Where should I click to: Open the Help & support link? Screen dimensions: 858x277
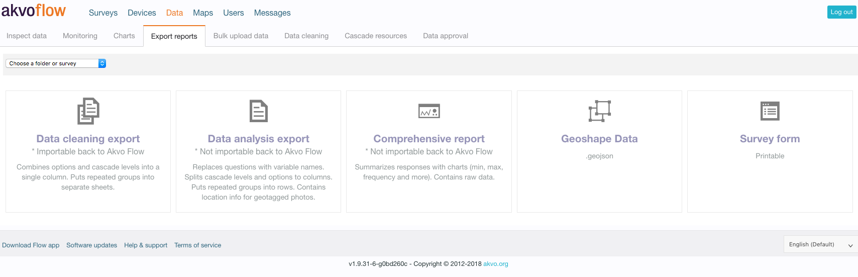tap(146, 245)
